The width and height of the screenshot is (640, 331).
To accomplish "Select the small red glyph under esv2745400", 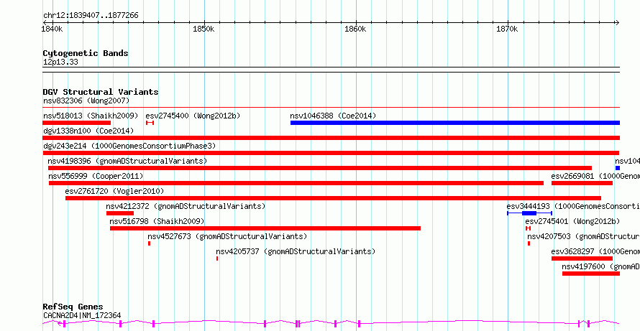I will click(150, 123).
